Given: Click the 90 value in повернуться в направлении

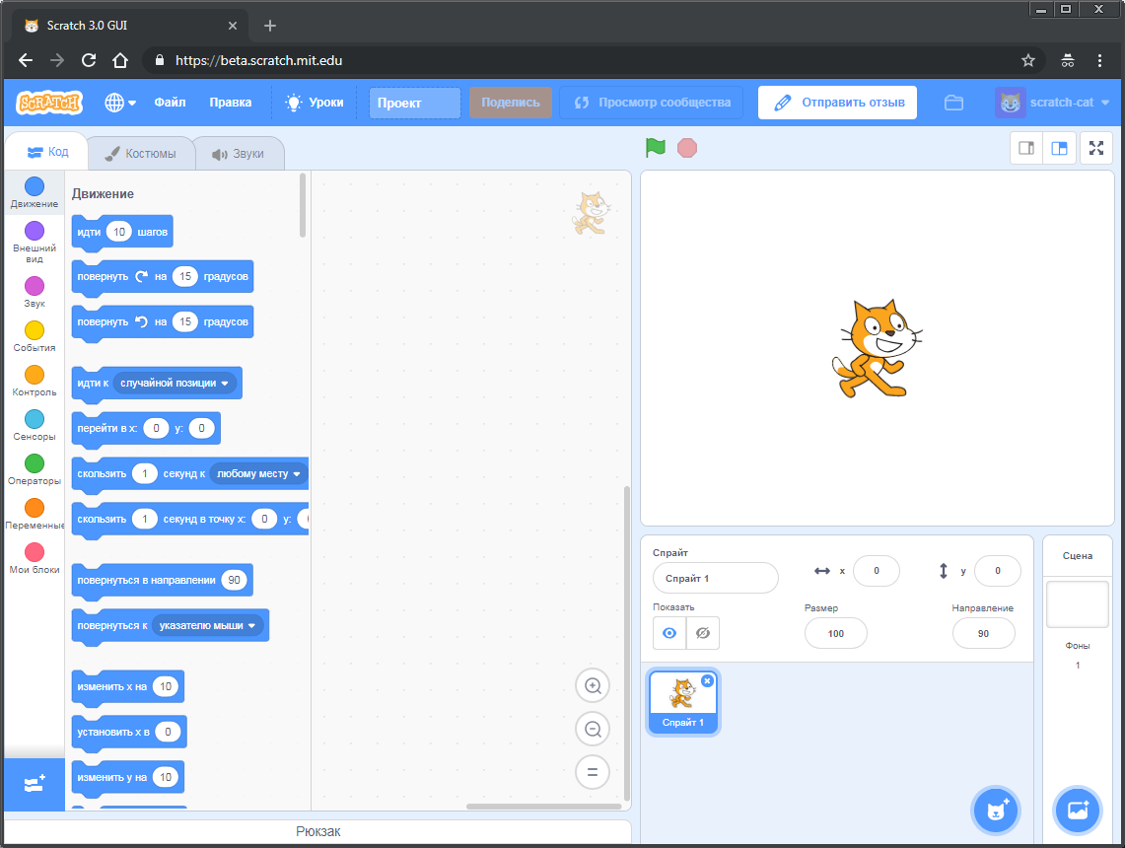Looking at the screenshot, I should [x=234, y=580].
